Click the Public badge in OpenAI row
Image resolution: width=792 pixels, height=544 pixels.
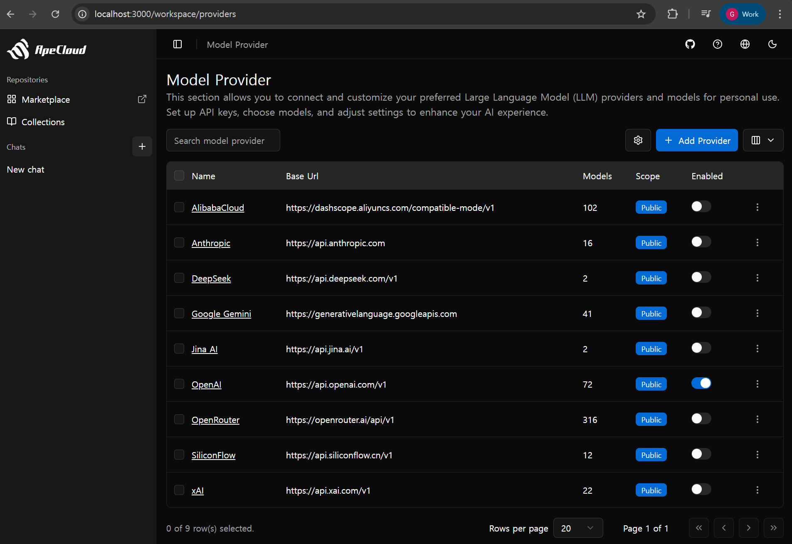pos(651,384)
